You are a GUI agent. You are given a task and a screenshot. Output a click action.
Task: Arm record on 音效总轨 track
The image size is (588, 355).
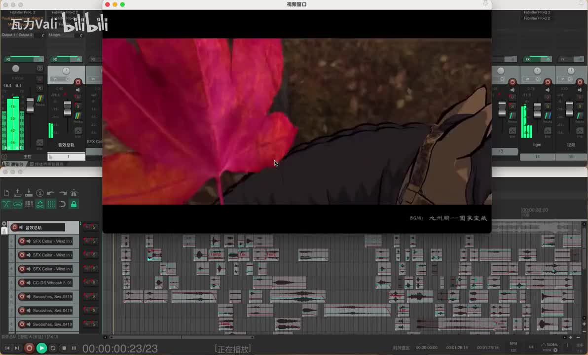tap(14, 227)
